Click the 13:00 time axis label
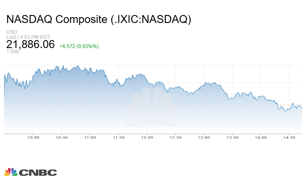Viewport: 302px width, 188px height. click(204, 137)
